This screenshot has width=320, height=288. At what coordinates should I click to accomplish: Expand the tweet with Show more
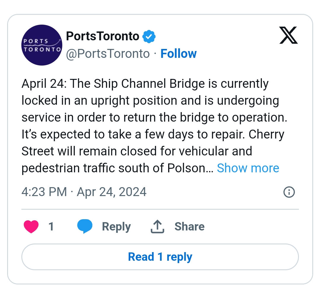248,168
